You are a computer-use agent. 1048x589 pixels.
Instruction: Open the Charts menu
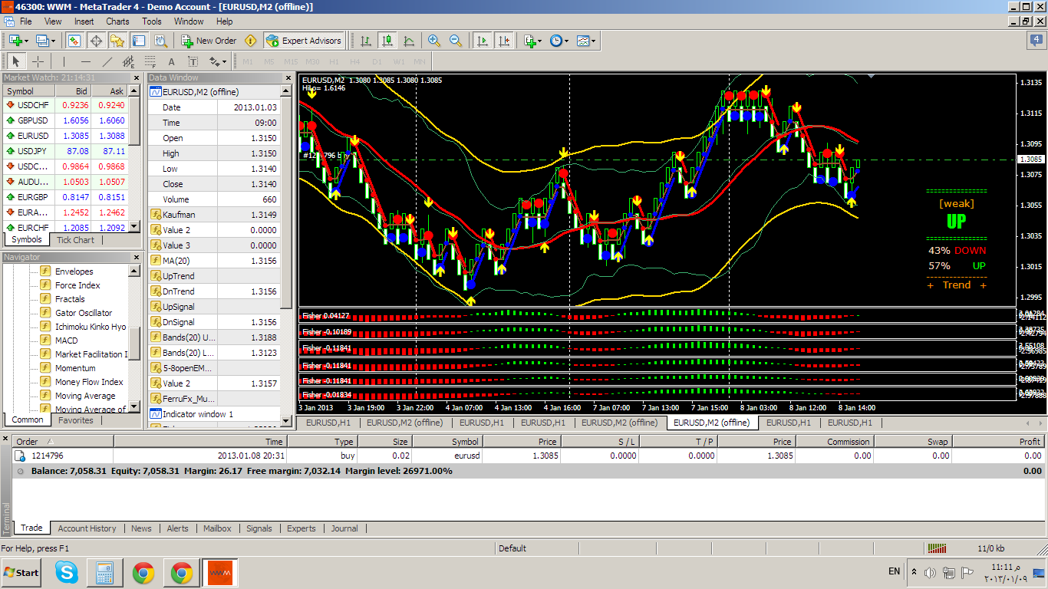pos(117,21)
